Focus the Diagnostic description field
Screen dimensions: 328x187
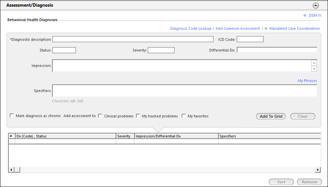coord(133,39)
